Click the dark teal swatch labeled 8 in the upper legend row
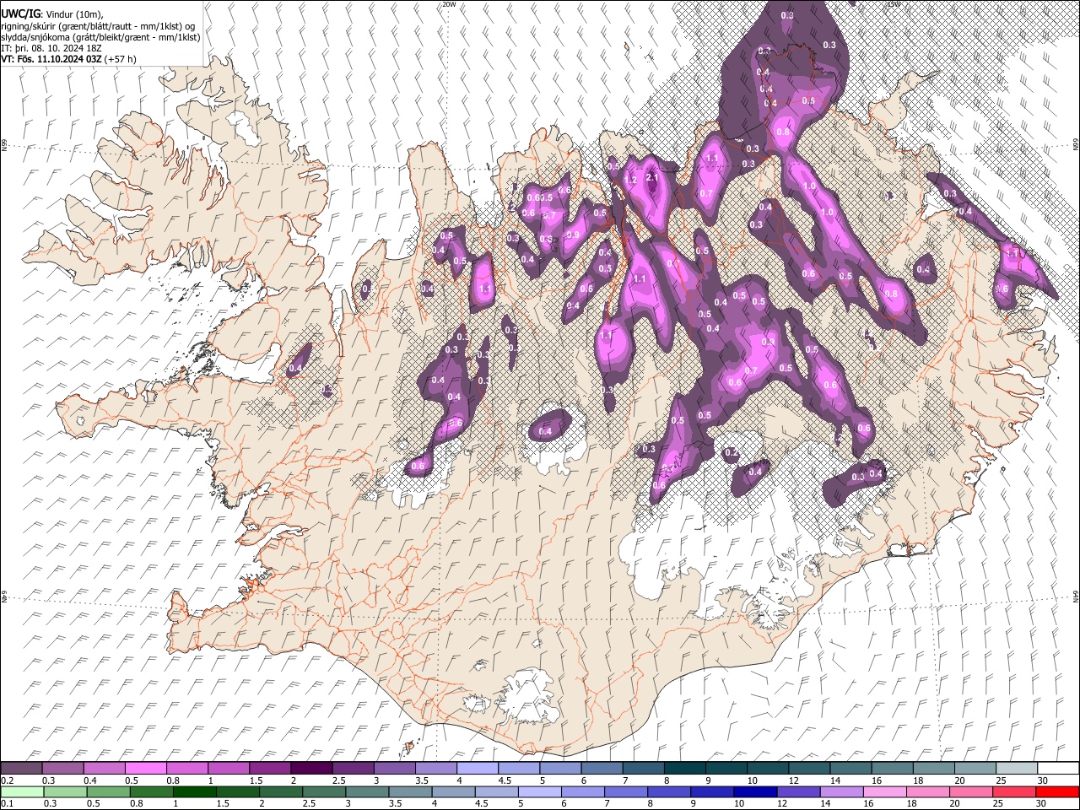Screen dimensions: 1080x810 tap(684, 769)
